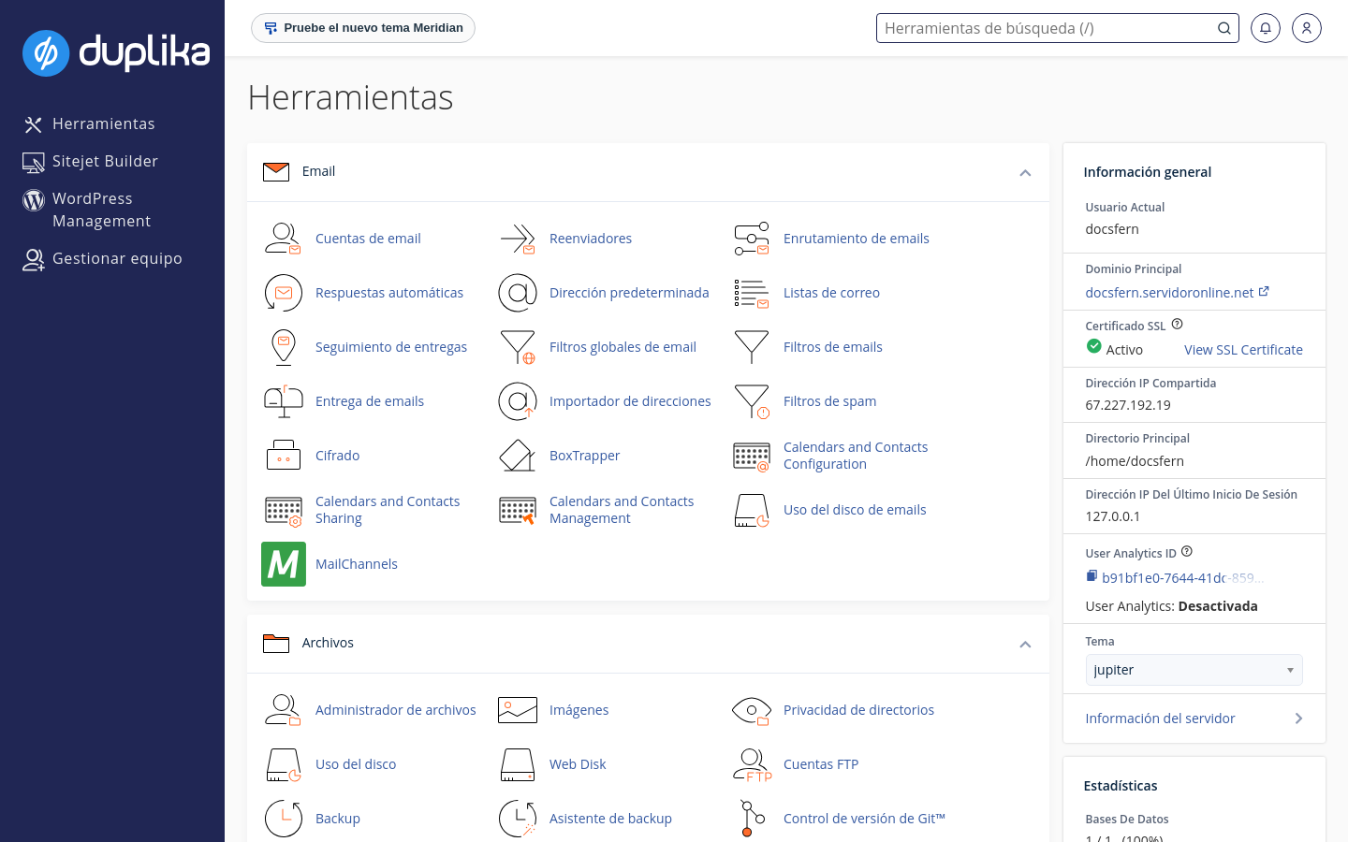This screenshot has height=842, width=1348.
Task: Open the Web Disk link
Action: click(578, 764)
